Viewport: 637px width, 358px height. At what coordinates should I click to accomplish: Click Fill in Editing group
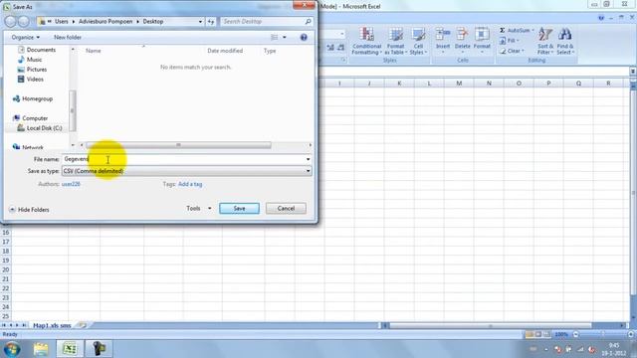tap(509, 41)
